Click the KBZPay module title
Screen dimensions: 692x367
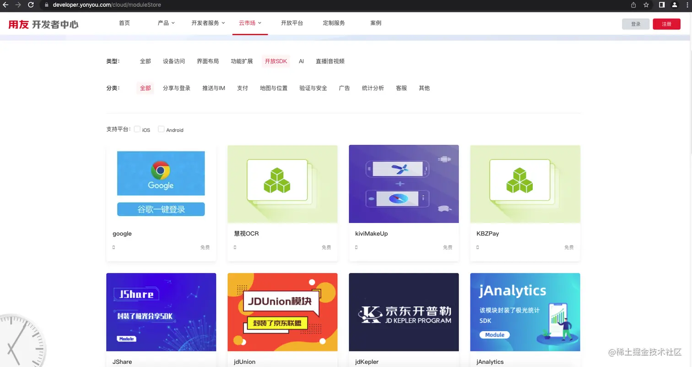pyautogui.click(x=487, y=234)
